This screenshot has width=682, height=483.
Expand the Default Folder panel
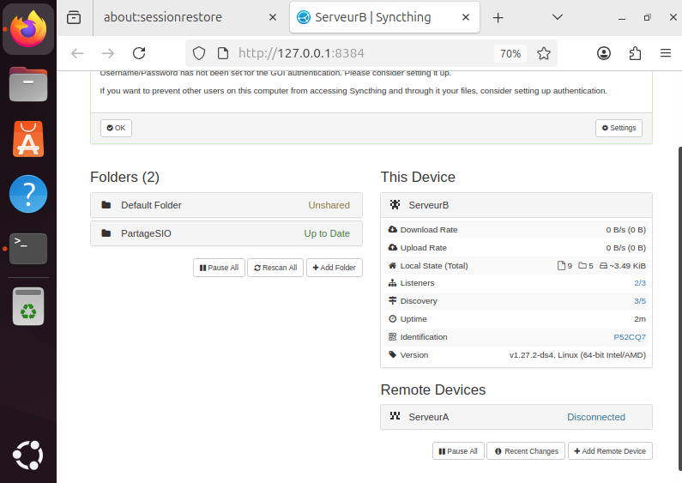click(226, 205)
